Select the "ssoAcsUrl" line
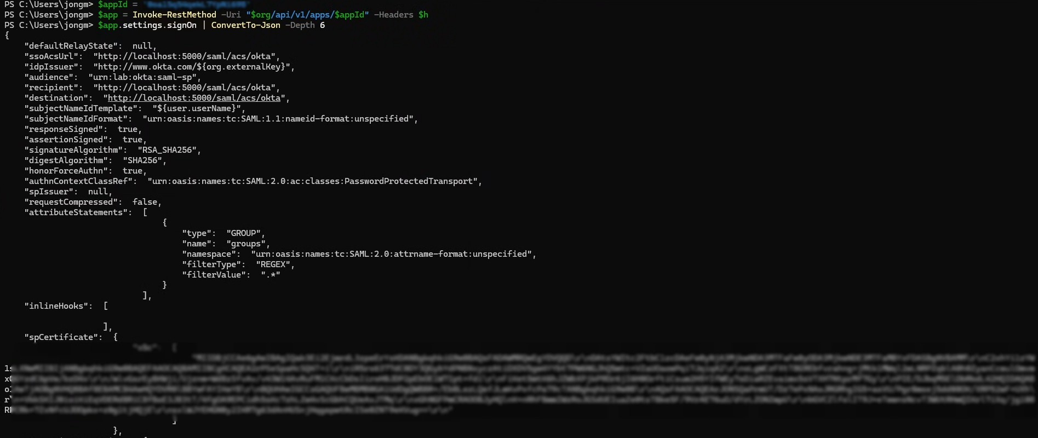The image size is (1038, 438). pyautogui.click(x=152, y=56)
